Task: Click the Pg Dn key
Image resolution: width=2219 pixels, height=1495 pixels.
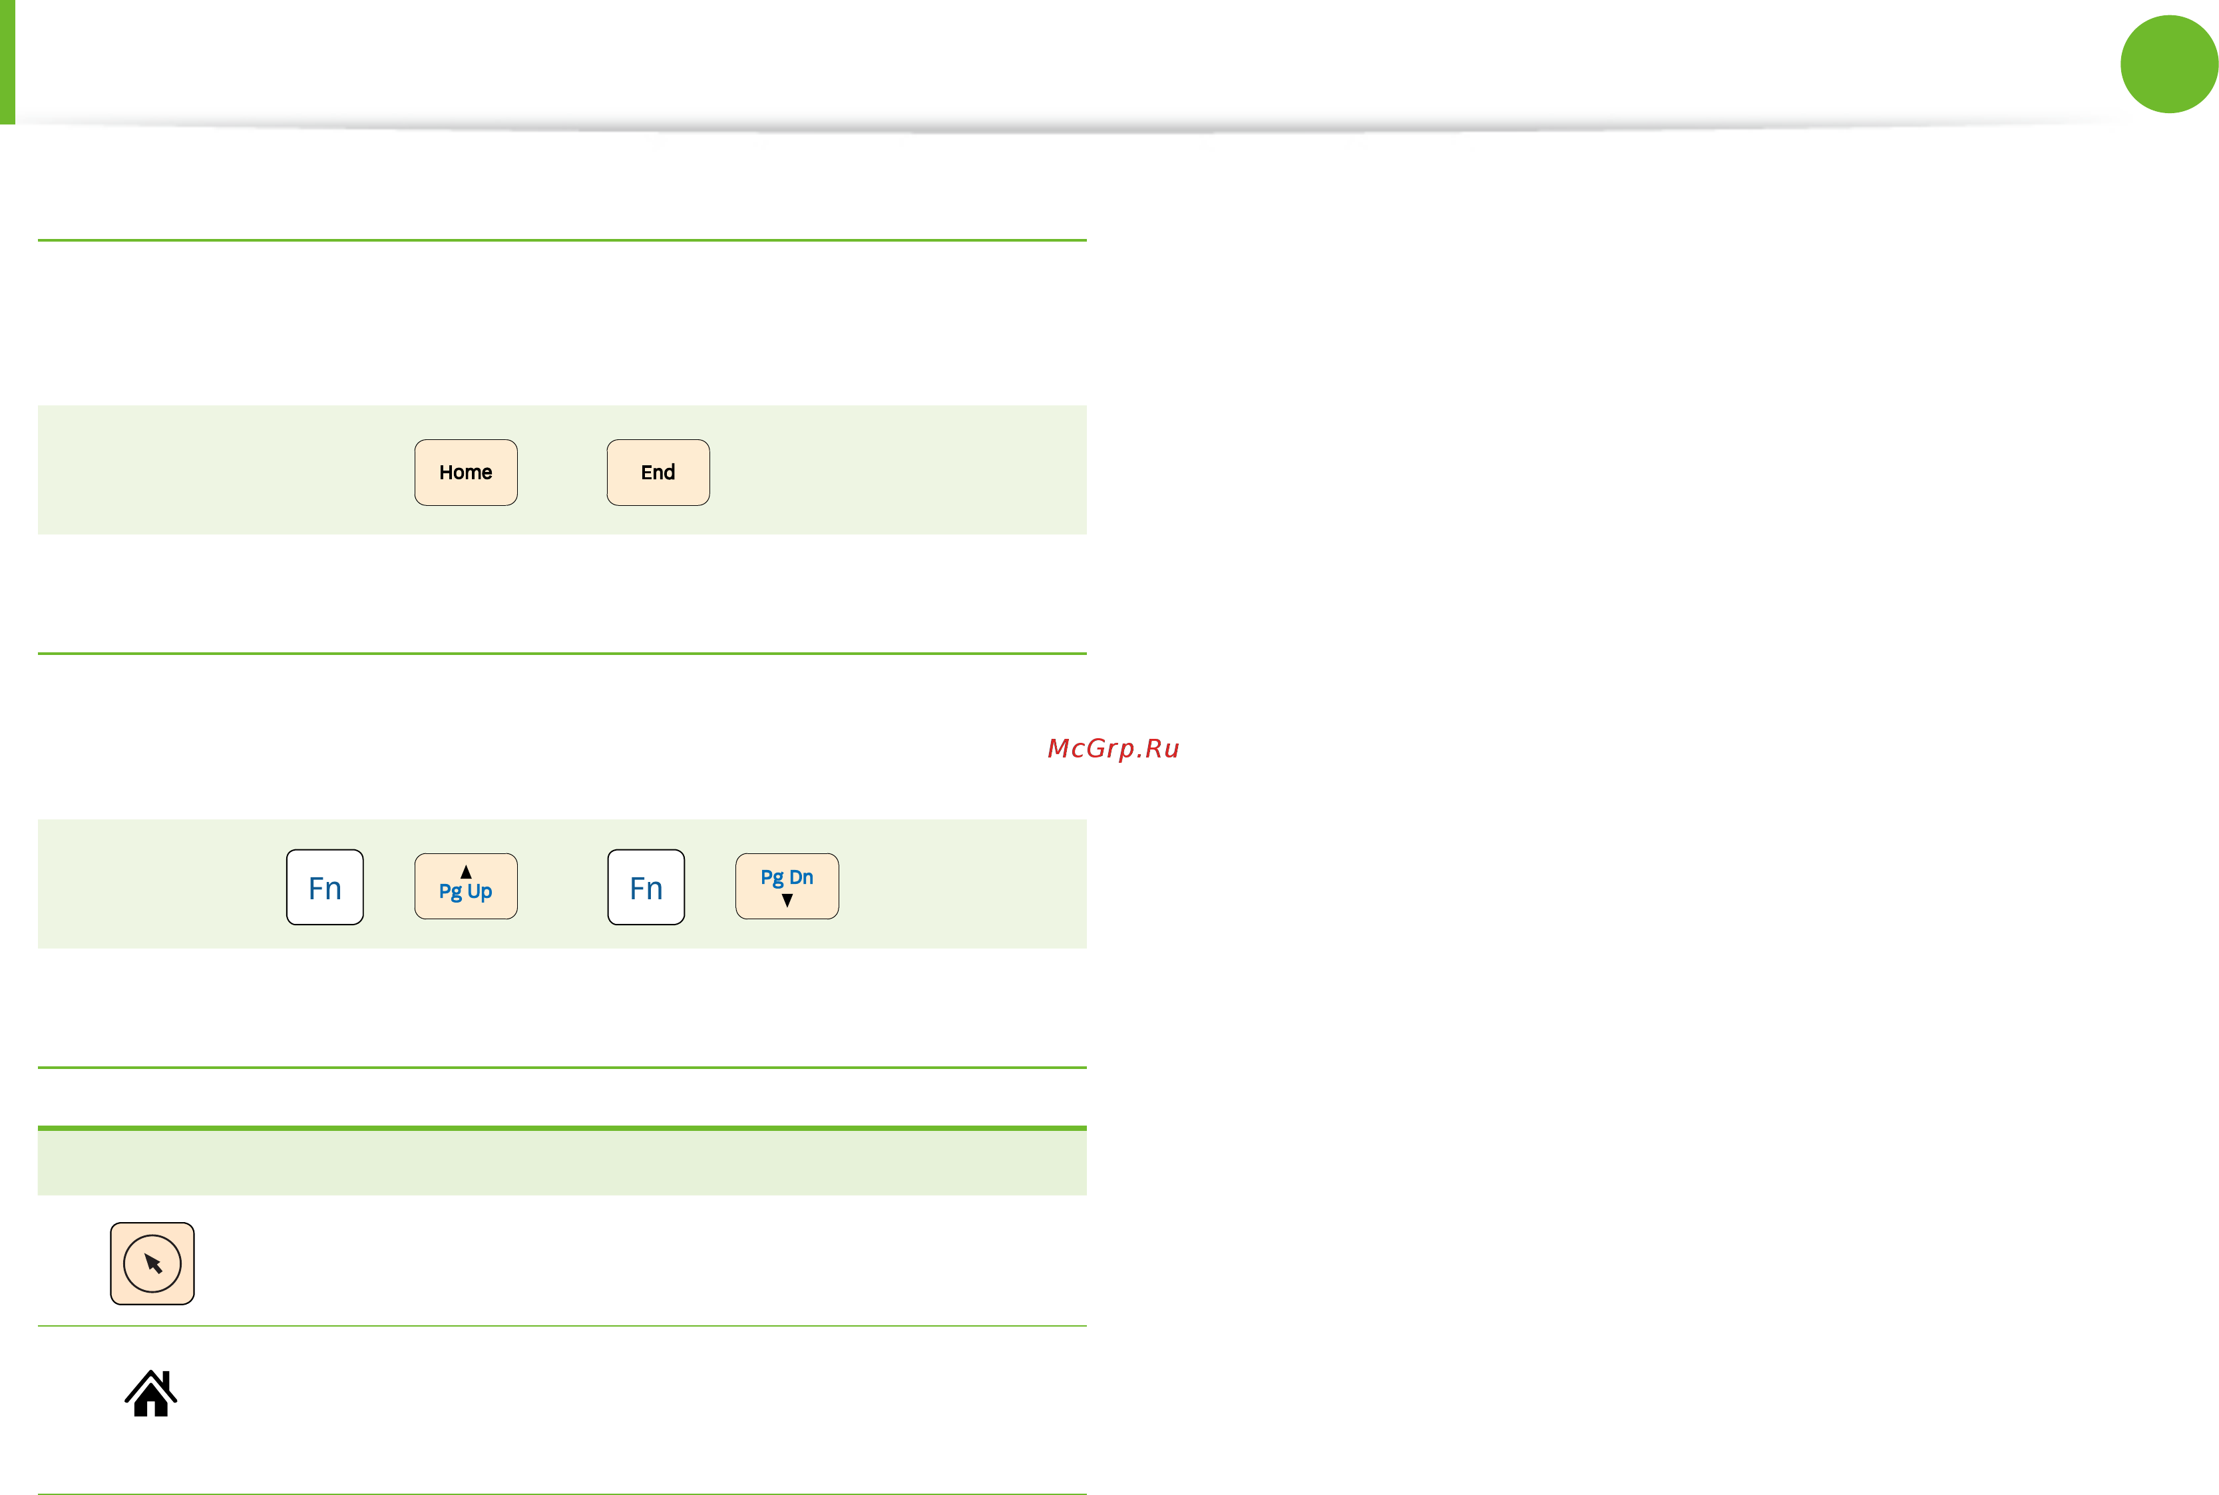Action: (x=787, y=886)
